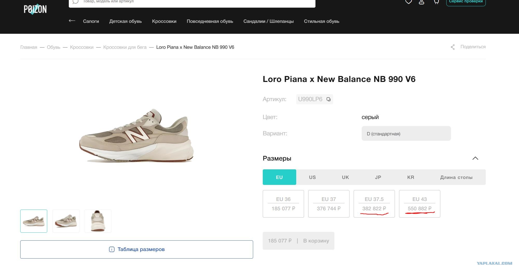Open the Кроссовки category menu item
Screen dimensions: 519x271
[164, 21]
